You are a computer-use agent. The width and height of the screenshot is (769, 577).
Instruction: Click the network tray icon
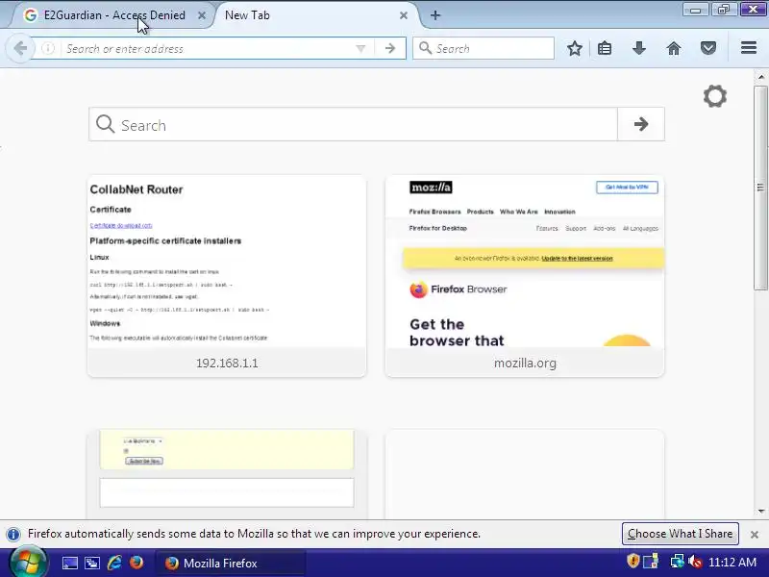pyautogui.click(x=678, y=561)
